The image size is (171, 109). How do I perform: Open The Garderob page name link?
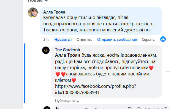tap(67, 50)
